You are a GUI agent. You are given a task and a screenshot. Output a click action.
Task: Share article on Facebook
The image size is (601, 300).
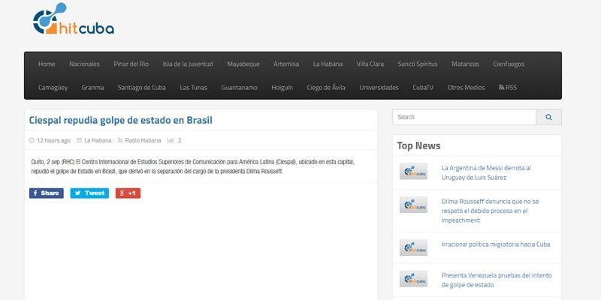(47, 193)
